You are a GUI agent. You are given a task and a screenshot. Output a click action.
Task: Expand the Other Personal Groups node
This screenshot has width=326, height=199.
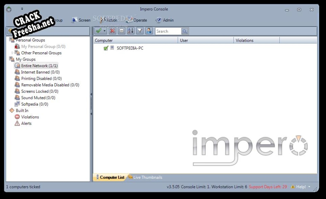[x=12, y=53]
